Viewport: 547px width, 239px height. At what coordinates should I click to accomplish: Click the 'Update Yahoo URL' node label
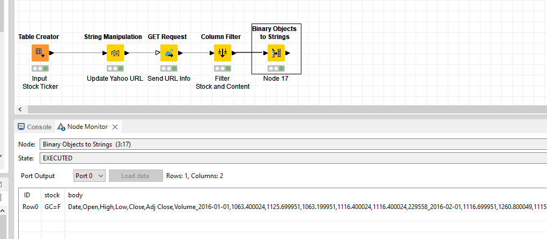tap(115, 79)
